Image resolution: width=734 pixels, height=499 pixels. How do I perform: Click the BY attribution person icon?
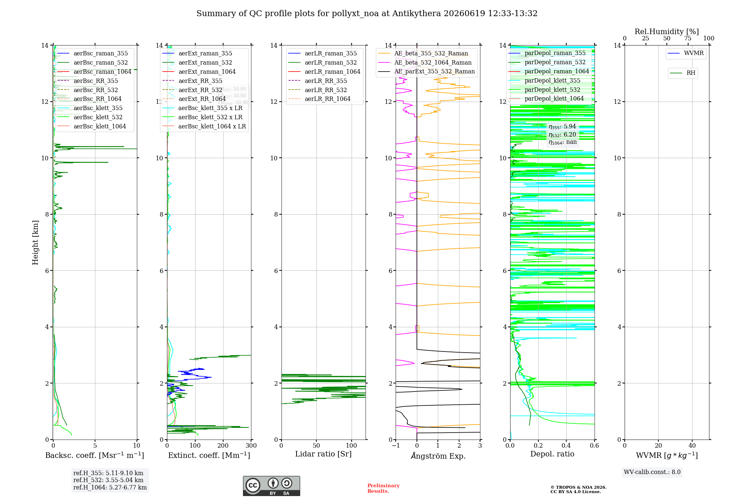tap(273, 483)
